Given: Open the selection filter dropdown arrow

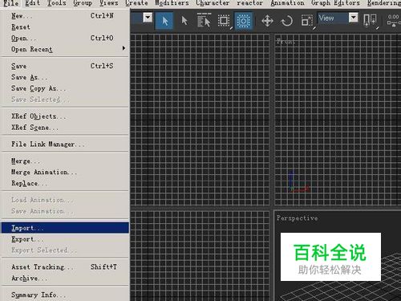Looking at the screenshot, I should [148, 18].
